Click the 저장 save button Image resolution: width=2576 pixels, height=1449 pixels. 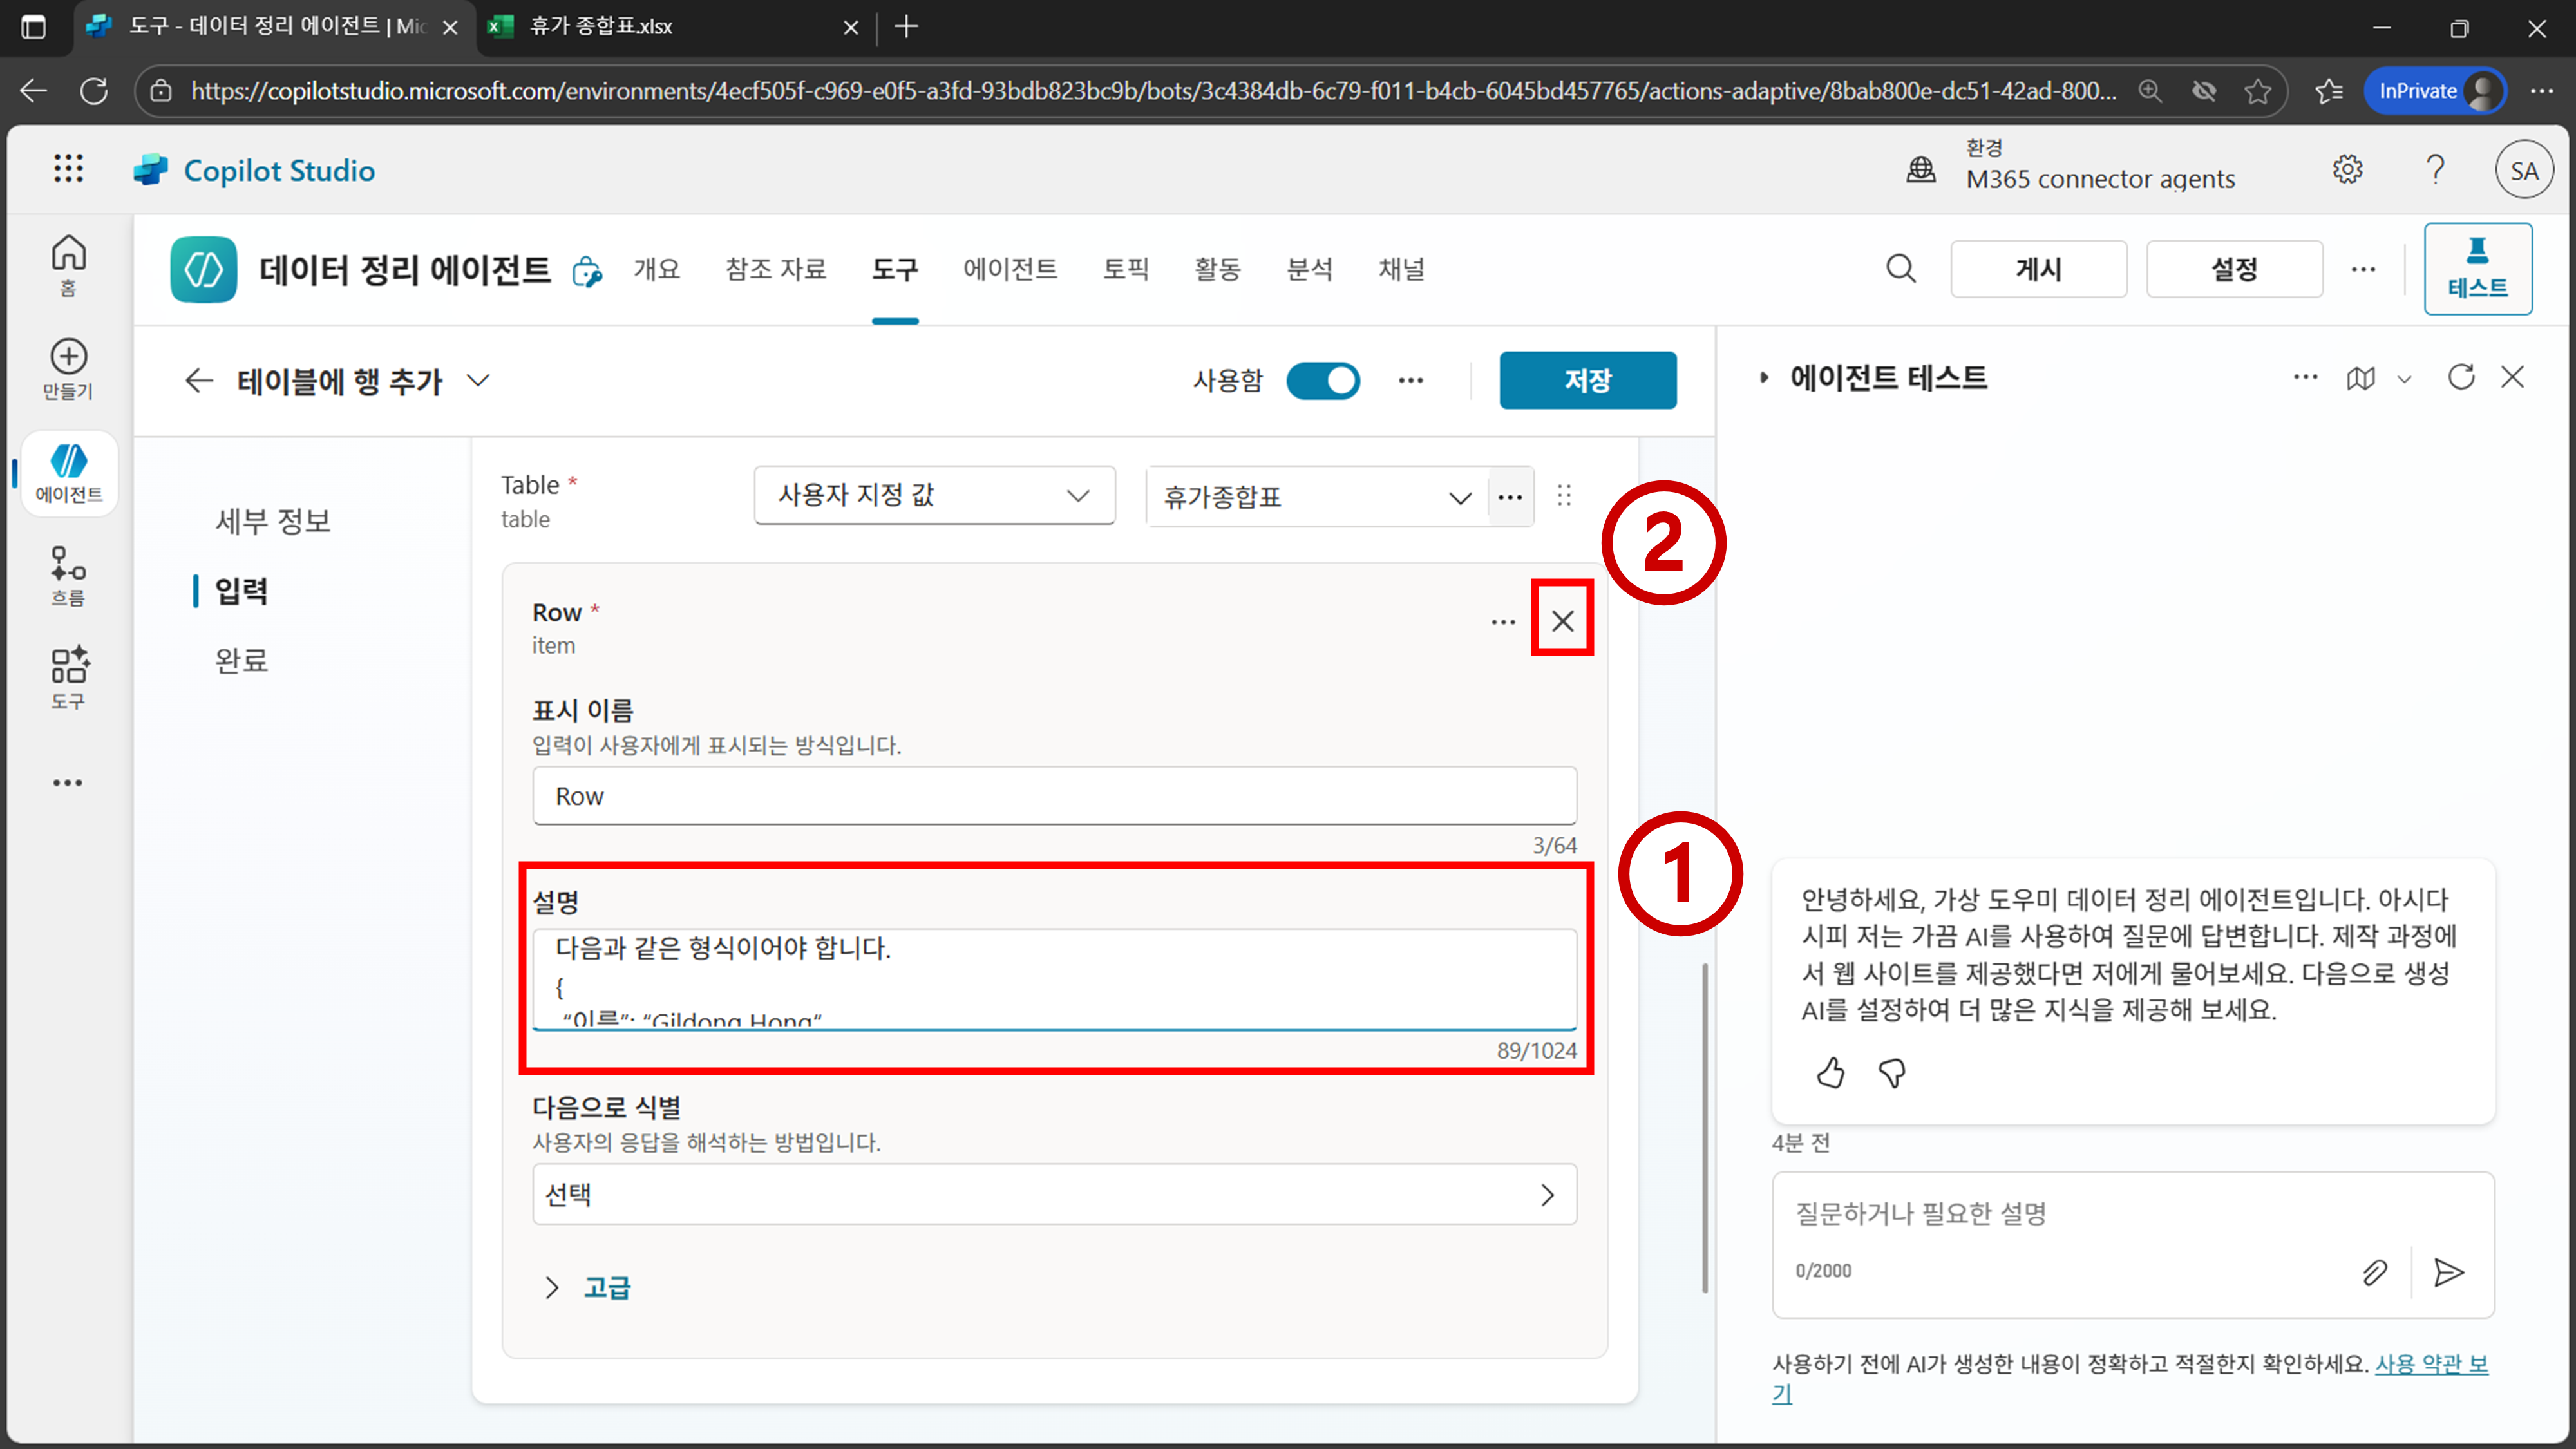click(1587, 380)
